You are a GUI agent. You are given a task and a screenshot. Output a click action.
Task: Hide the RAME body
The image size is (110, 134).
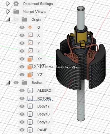[x=22, y=130]
